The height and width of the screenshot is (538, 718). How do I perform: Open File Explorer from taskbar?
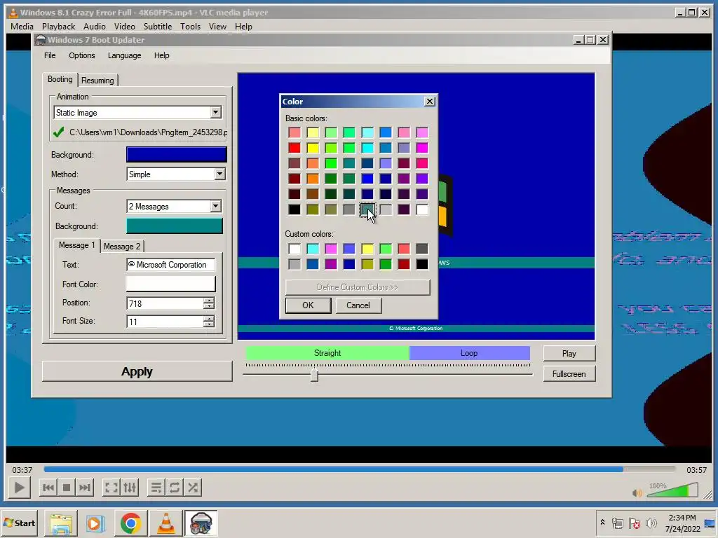pos(61,523)
